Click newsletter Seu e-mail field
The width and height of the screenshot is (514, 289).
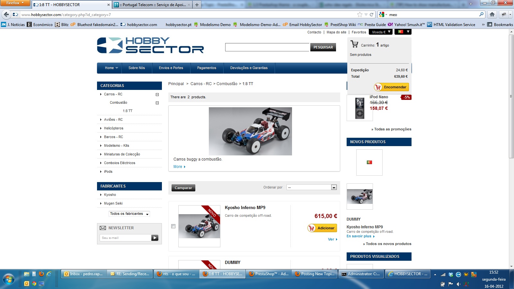[x=126, y=238]
